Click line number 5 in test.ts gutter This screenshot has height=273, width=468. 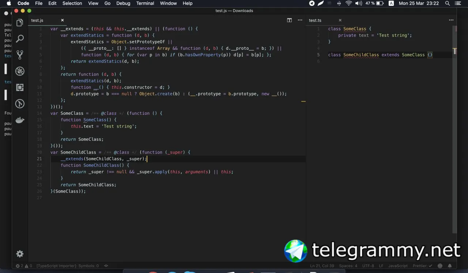click(318, 55)
